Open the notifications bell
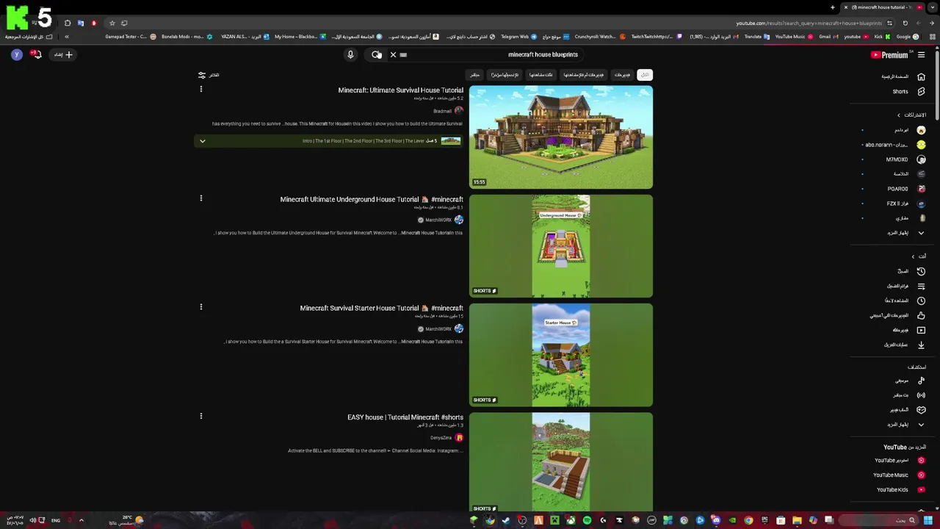 point(36,54)
